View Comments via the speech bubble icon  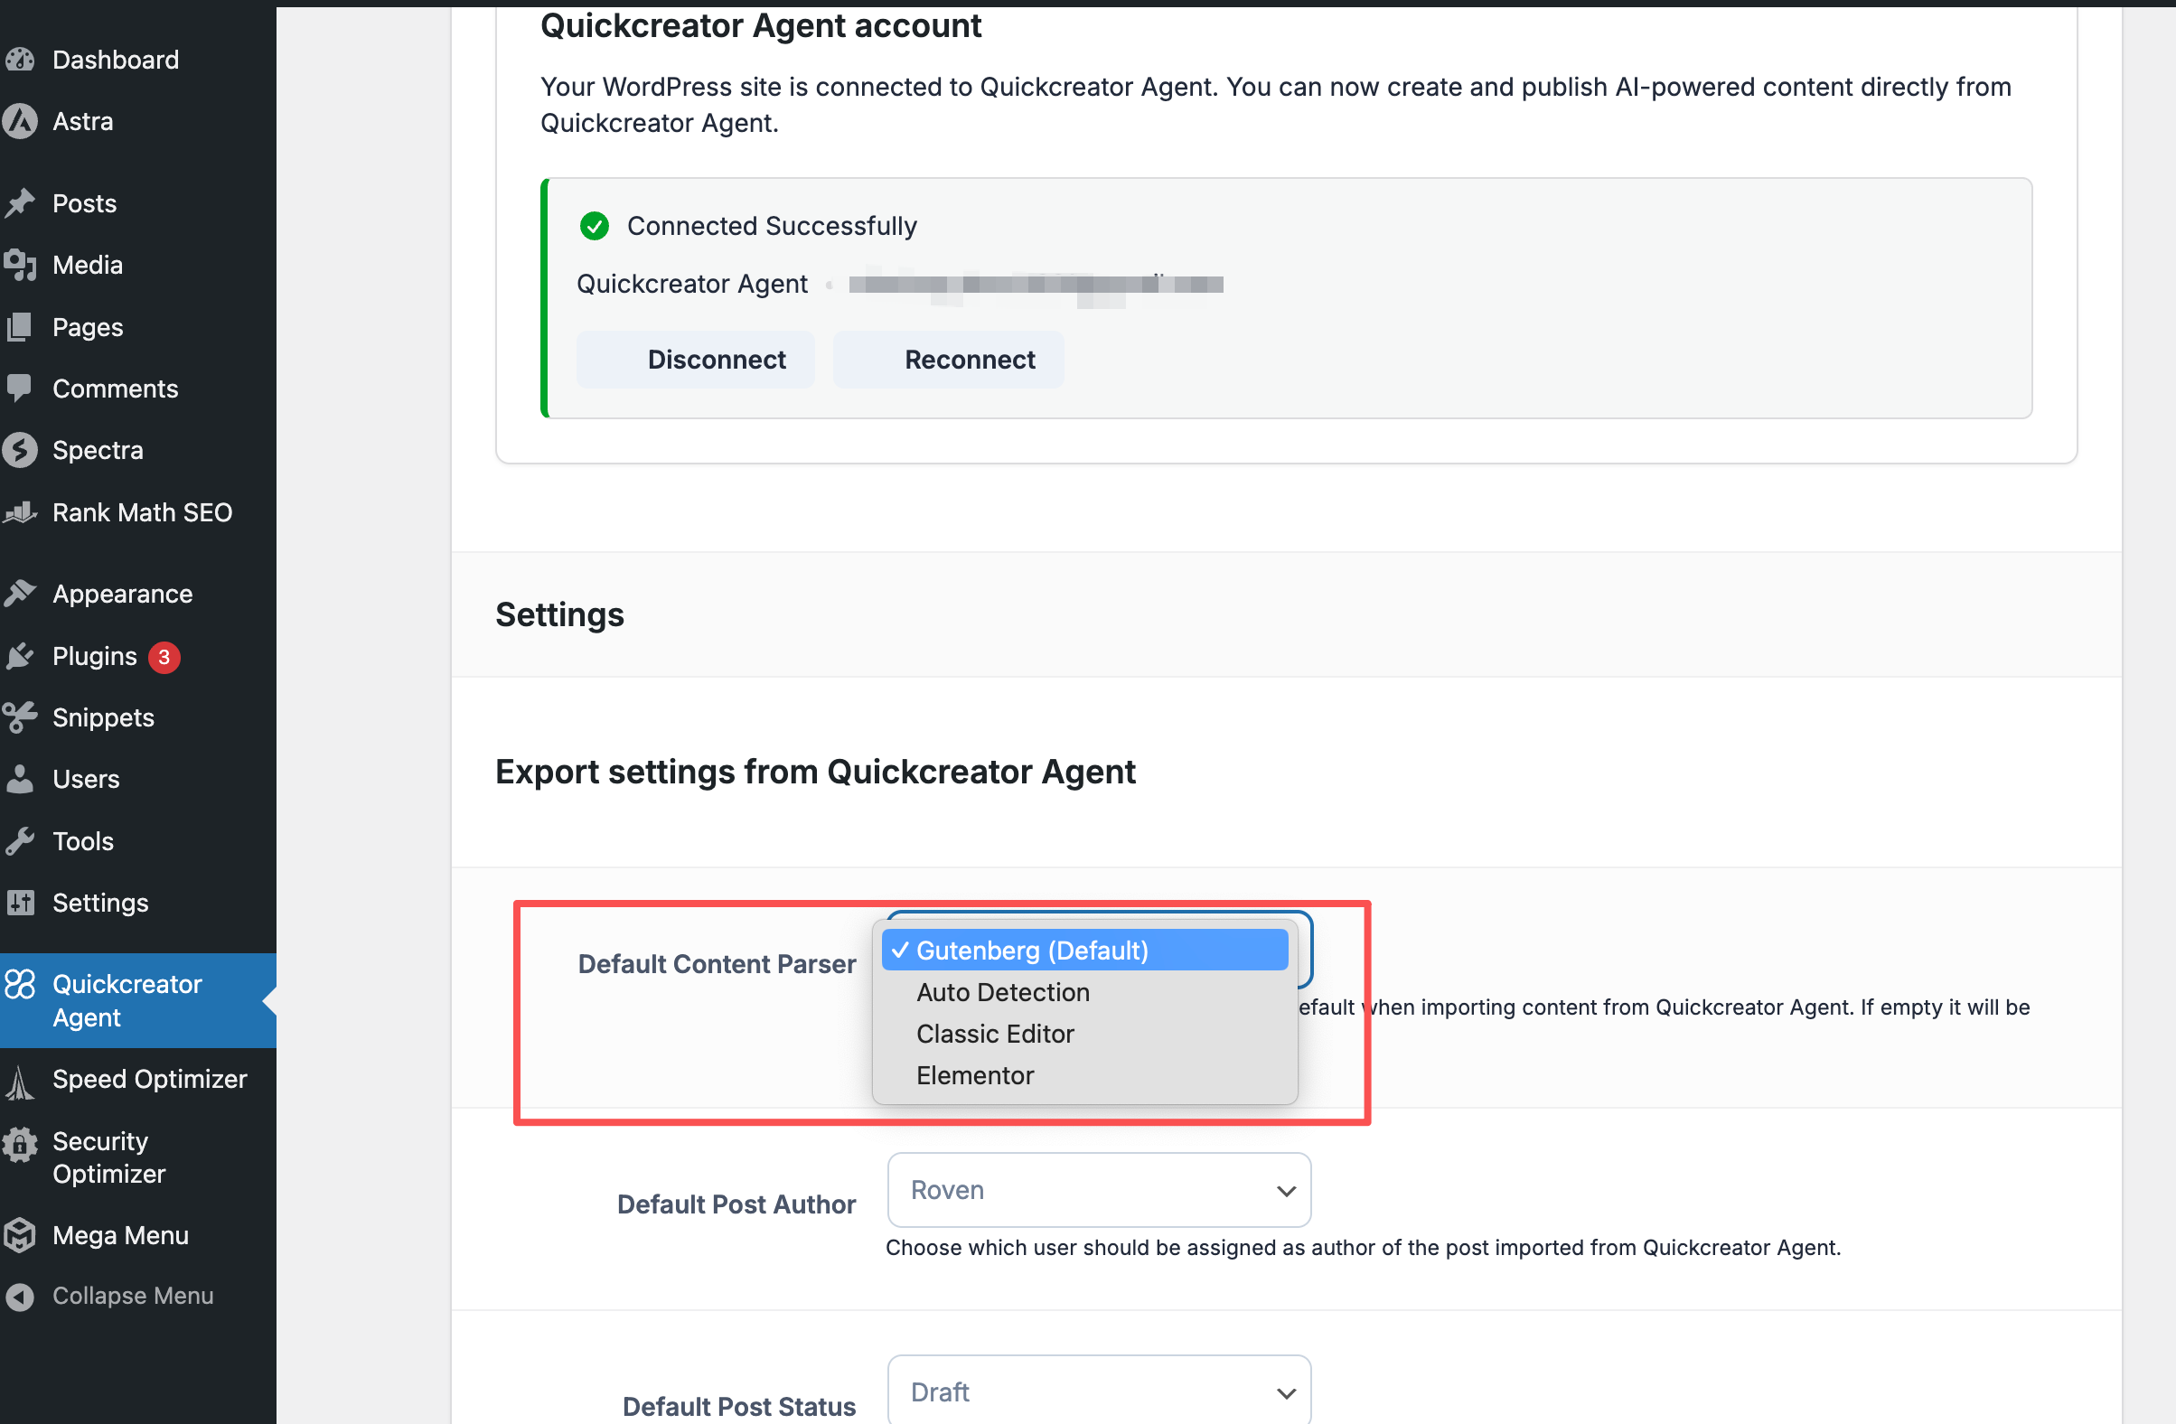tap(22, 388)
